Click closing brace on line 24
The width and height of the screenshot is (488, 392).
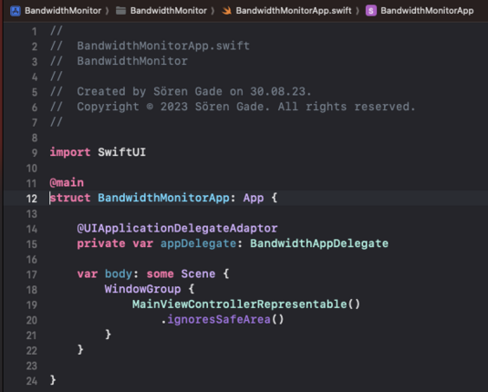53,380
